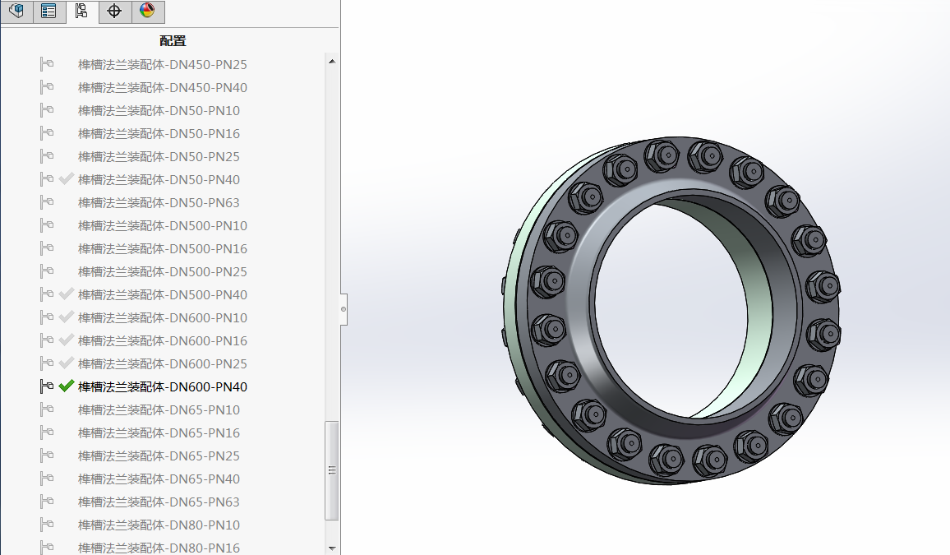The image size is (950, 555).
Task: Click the configuration icon of DN600-PN40
Action: click(47, 386)
